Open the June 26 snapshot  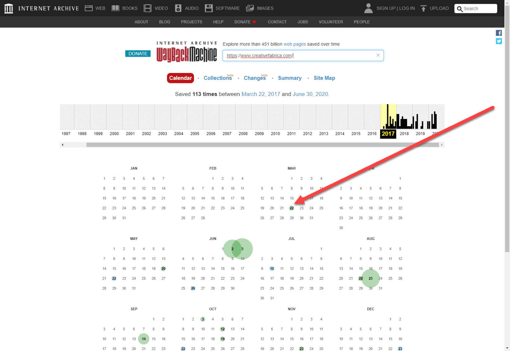[193, 288]
